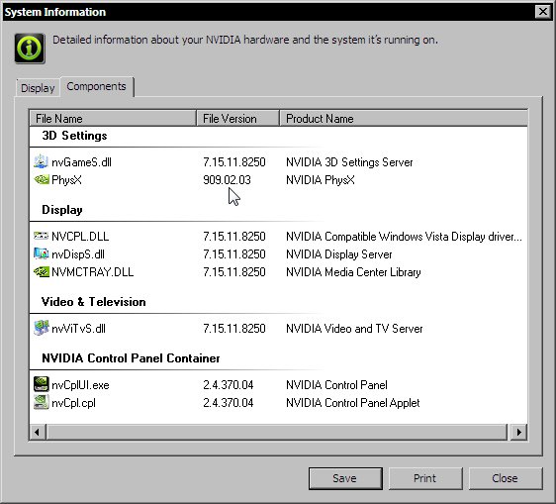
Task: Select the nvCplUI.exe file name
Action: (80, 385)
